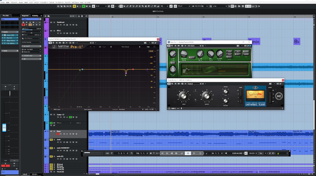Bypass the FabFilter Pro-Q 3 plugin power icon
Screen dimensions: 316x176
(x=50, y=43)
